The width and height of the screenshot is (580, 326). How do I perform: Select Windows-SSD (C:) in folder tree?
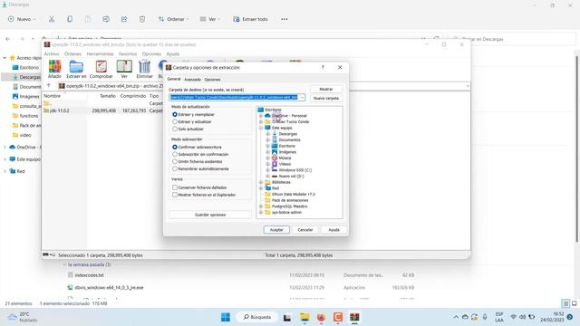point(295,170)
